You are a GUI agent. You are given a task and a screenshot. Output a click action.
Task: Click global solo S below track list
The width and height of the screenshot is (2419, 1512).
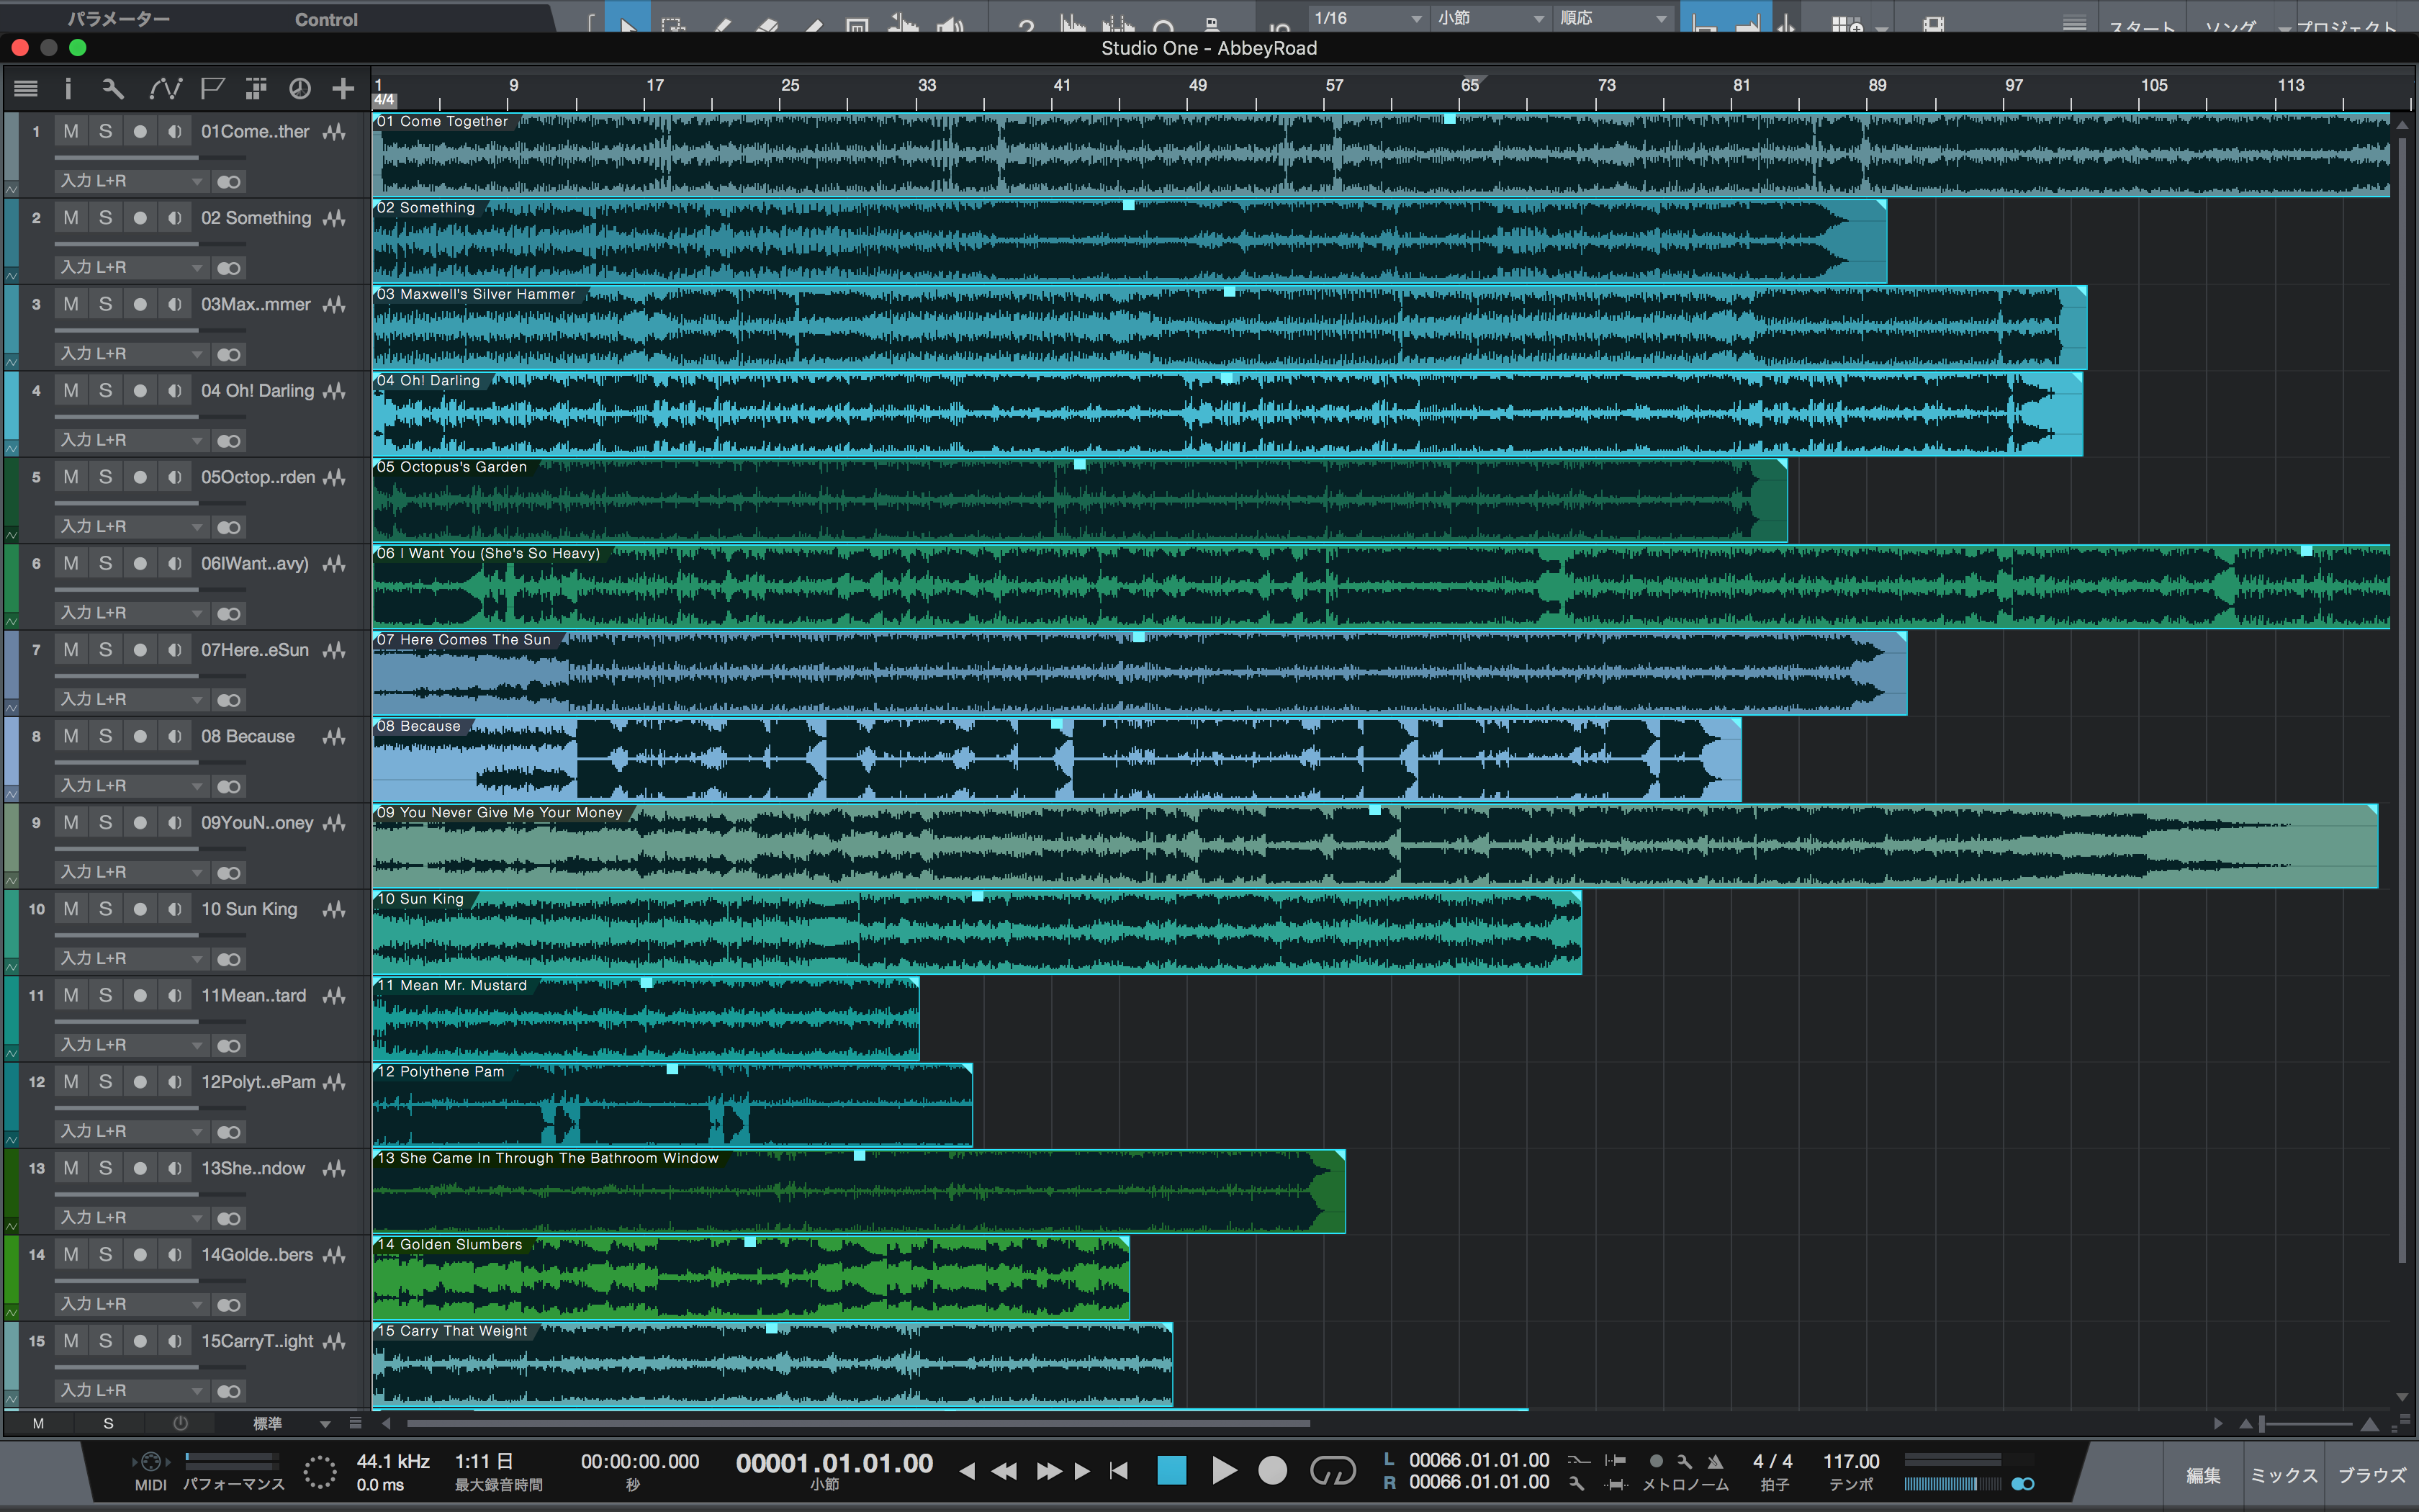coord(108,1423)
